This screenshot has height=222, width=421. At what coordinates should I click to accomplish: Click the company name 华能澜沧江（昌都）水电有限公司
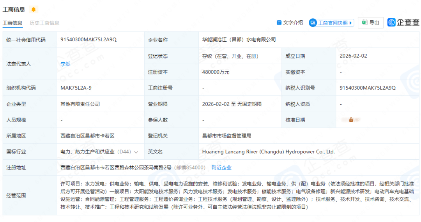239,40
